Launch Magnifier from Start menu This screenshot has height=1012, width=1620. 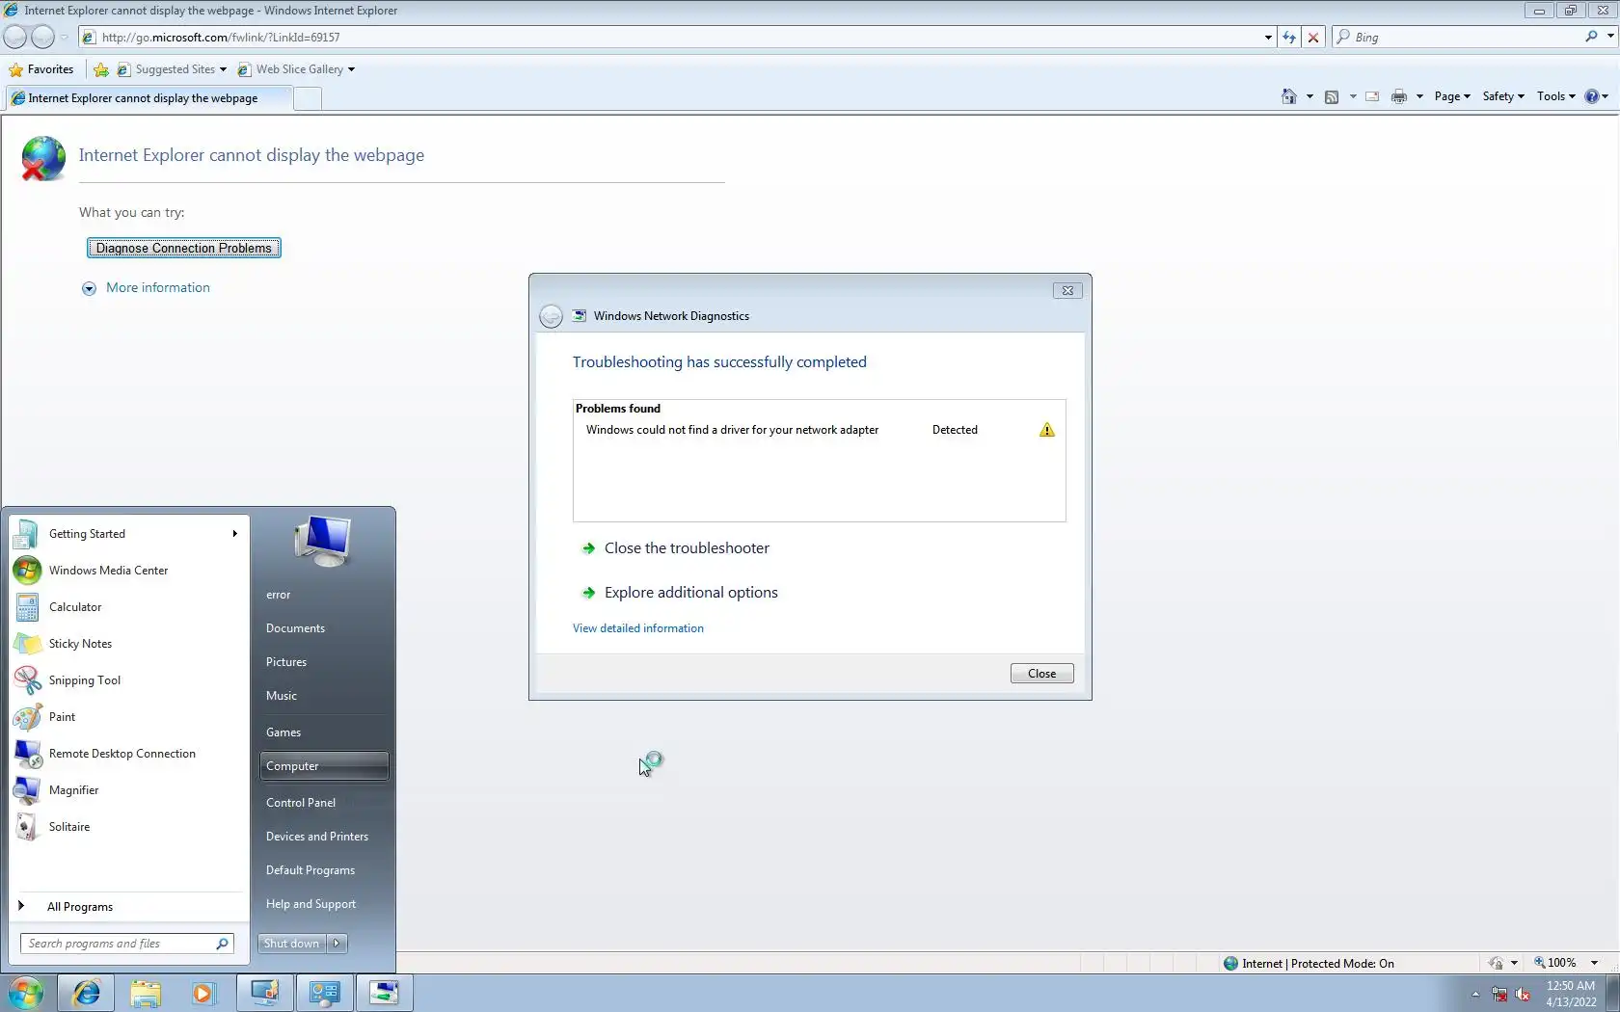tap(128, 790)
